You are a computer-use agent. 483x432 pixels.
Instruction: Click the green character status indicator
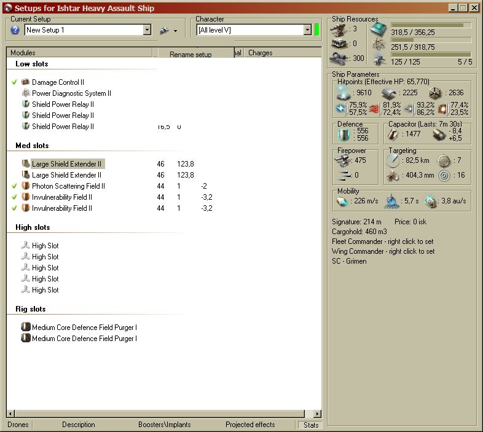pos(317,30)
